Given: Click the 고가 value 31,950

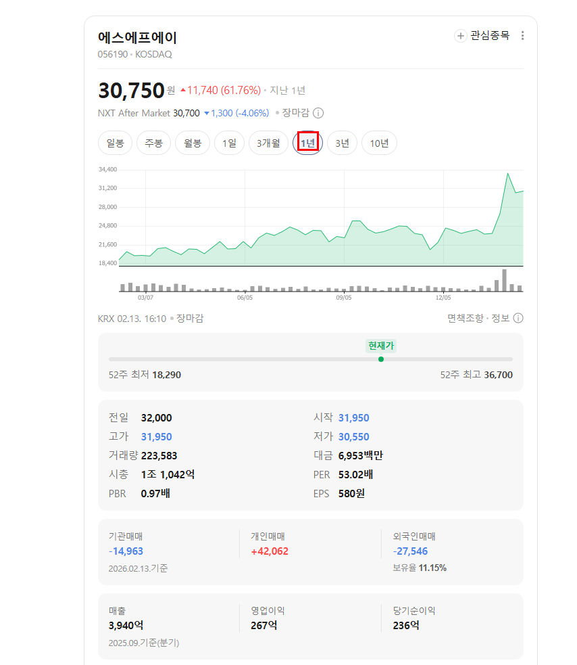Looking at the screenshot, I should click(x=156, y=437).
